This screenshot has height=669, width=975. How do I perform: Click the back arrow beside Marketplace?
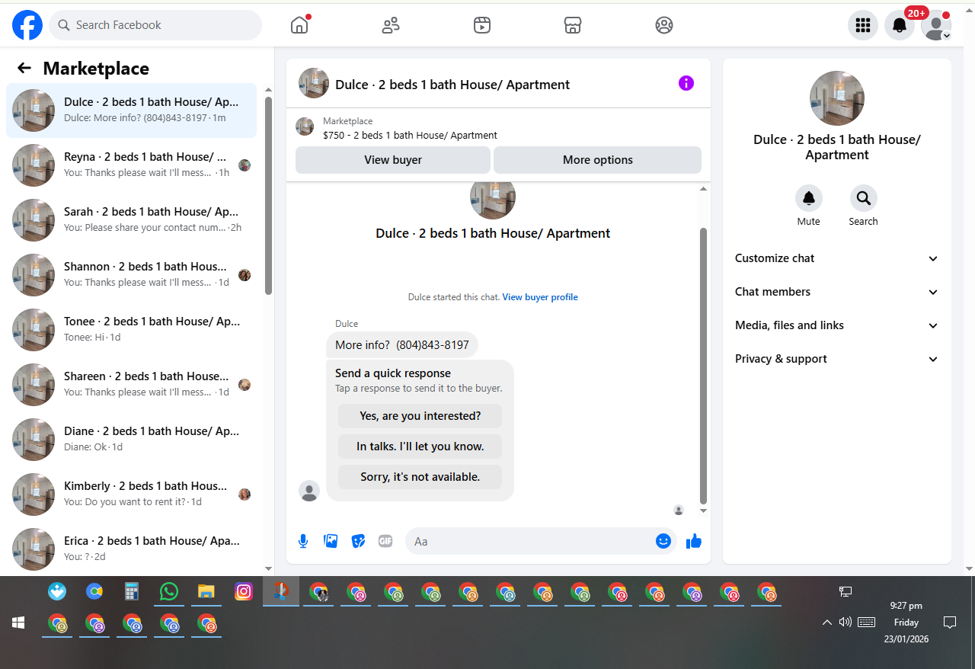[24, 68]
